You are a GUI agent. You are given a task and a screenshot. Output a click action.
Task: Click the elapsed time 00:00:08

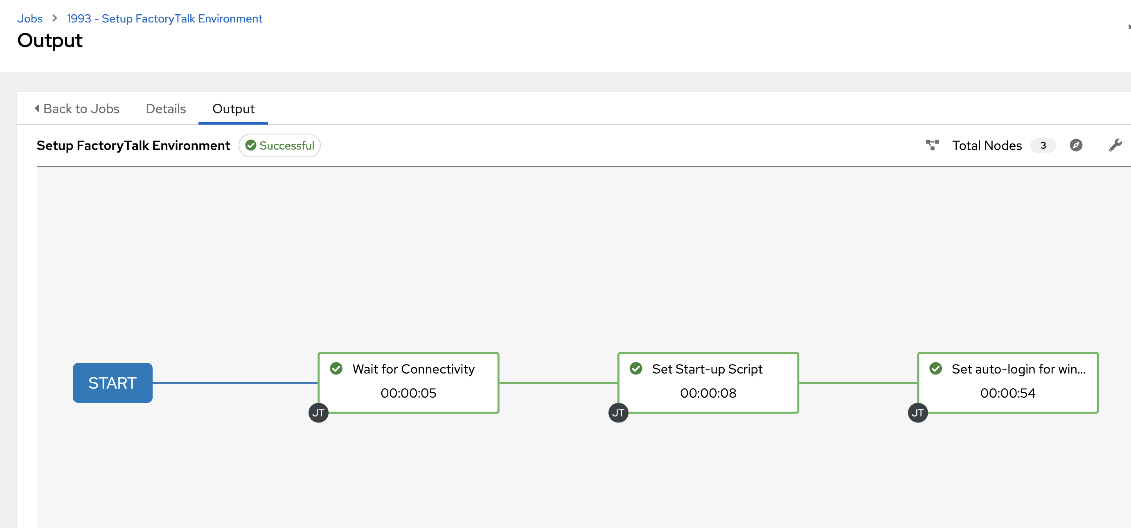tap(708, 393)
